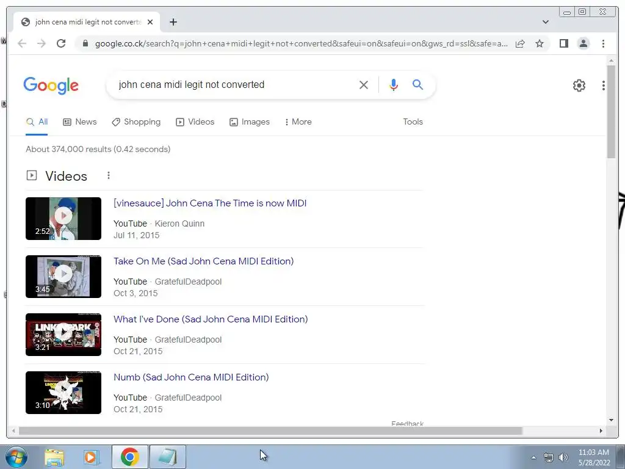Play the 2:52 vinesauce video thumbnail

coord(63,219)
